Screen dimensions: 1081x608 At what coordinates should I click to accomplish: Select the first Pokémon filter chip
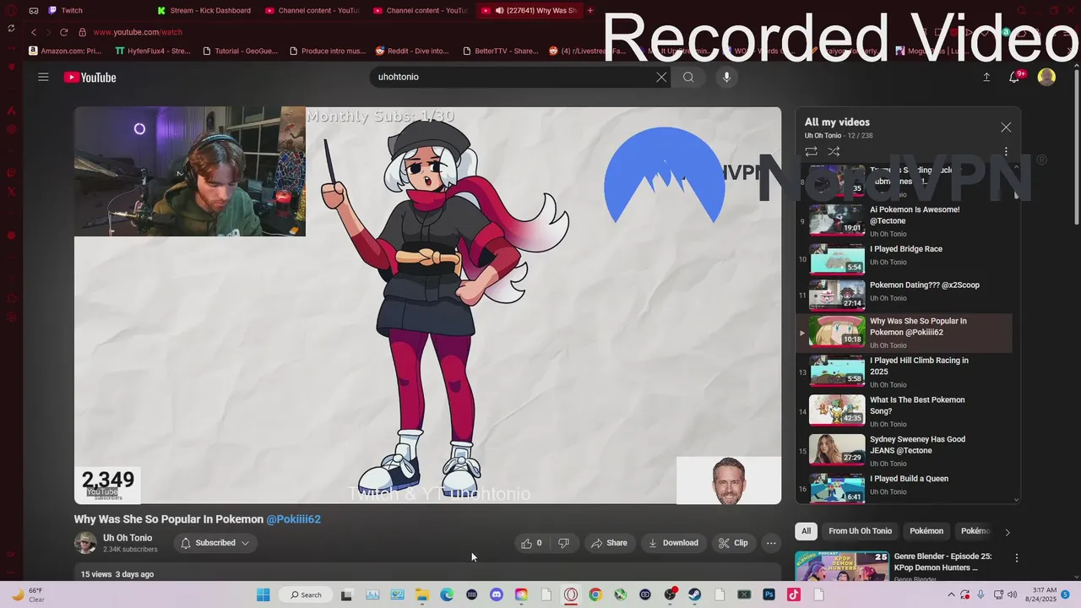click(926, 531)
